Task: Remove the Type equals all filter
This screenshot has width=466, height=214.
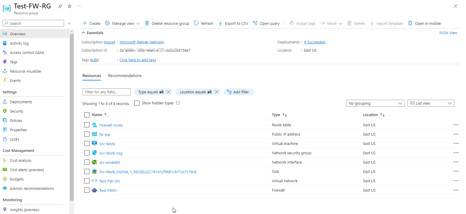Action: pyautogui.click(x=168, y=92)
